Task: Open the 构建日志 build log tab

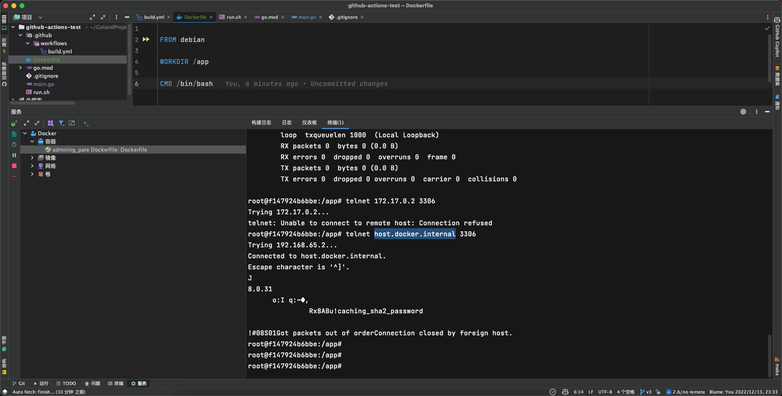Action: pyautogui.click(x=261, y=123)
